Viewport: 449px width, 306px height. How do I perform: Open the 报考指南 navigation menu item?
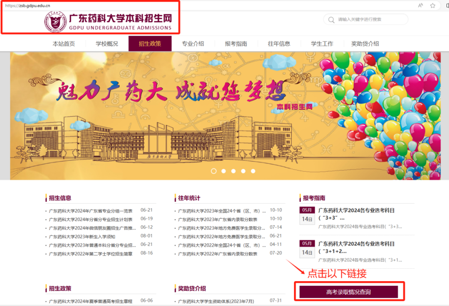pos(236,44)
